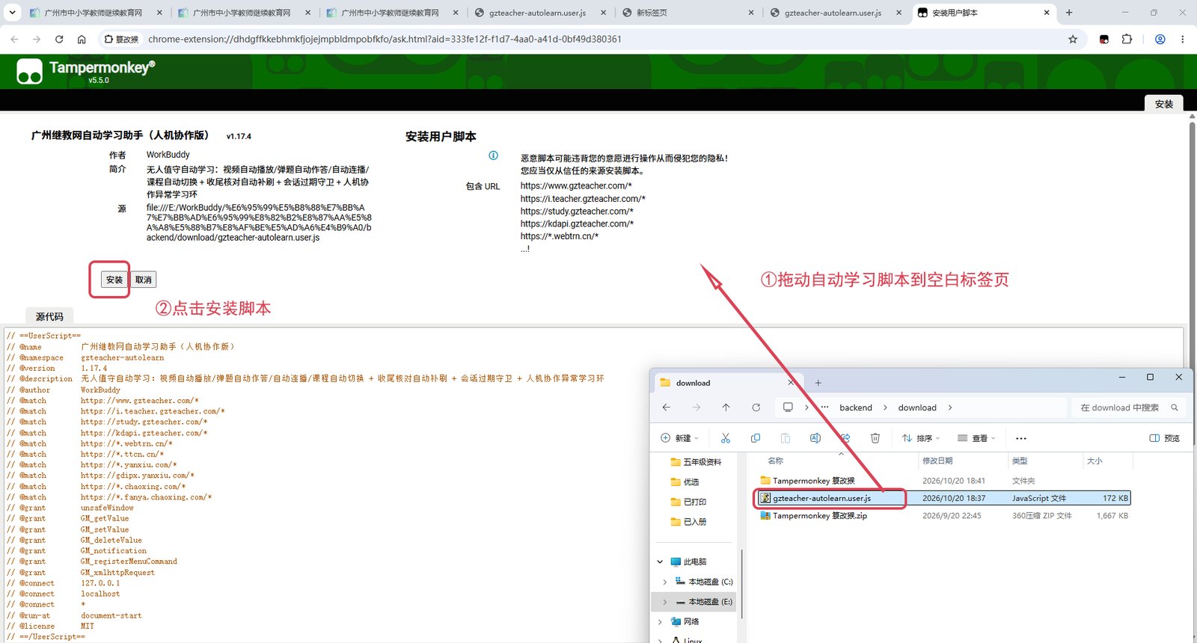Viewport: 1197px width, 643px height.
Task: Click Chrome's back navigation arrow
Action: coord(14,39)
